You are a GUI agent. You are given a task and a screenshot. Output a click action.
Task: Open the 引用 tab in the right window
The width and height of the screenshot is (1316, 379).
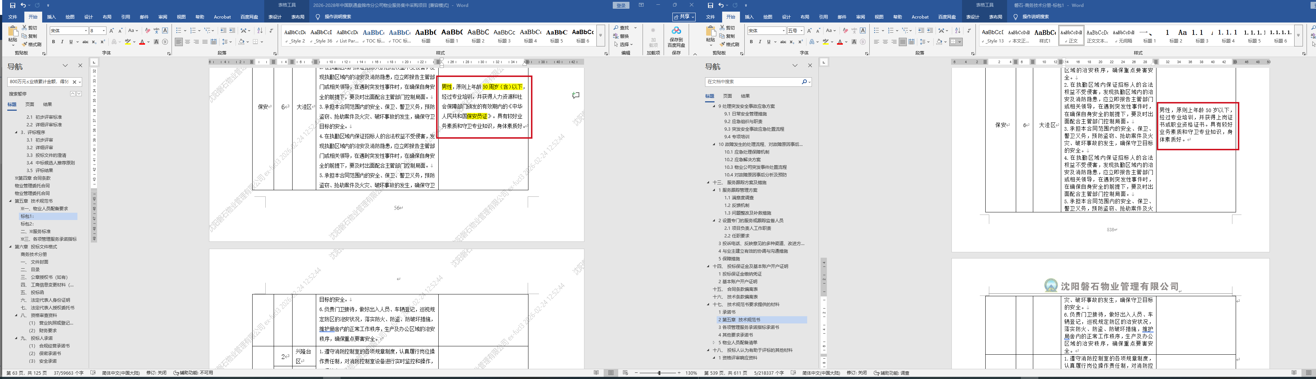click(824, 17)
